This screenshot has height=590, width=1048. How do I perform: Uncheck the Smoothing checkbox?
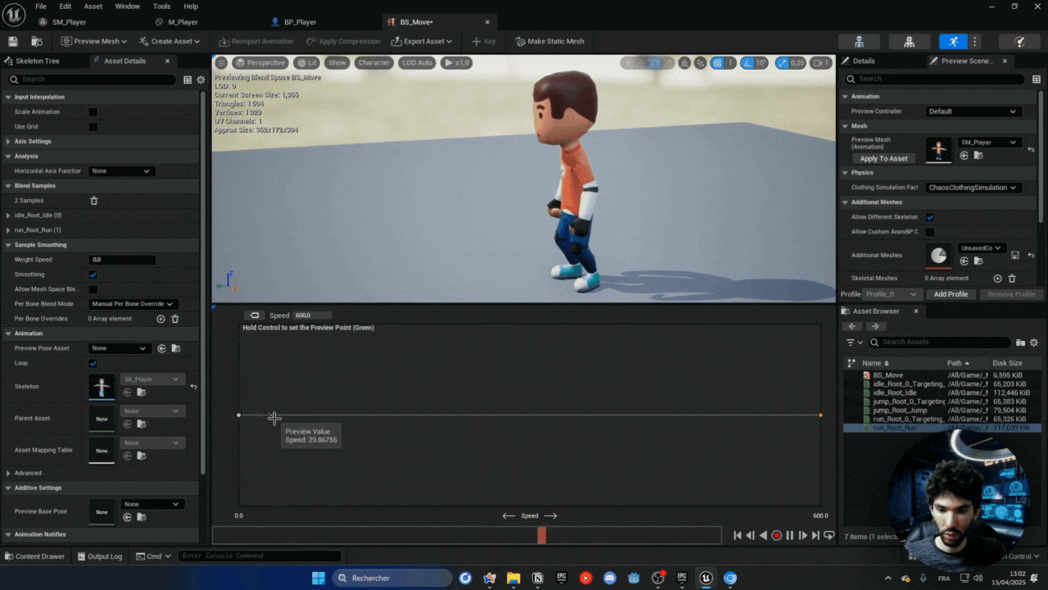93,275
